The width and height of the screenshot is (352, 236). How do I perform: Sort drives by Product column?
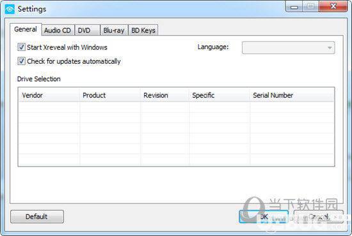[110, 95]
